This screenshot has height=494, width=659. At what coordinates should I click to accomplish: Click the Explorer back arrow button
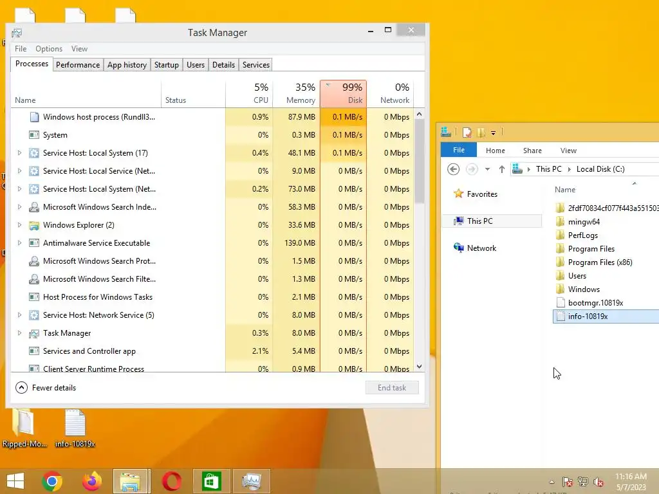click(453, 169)
